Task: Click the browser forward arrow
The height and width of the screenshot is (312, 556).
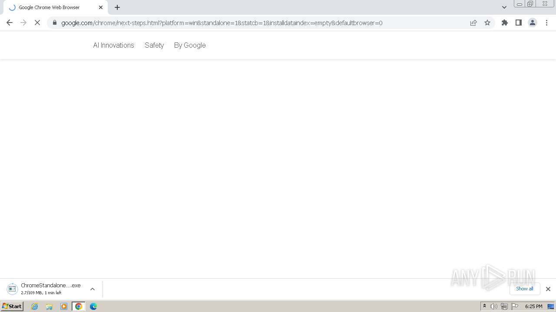Action: click(x=23, y=23)
